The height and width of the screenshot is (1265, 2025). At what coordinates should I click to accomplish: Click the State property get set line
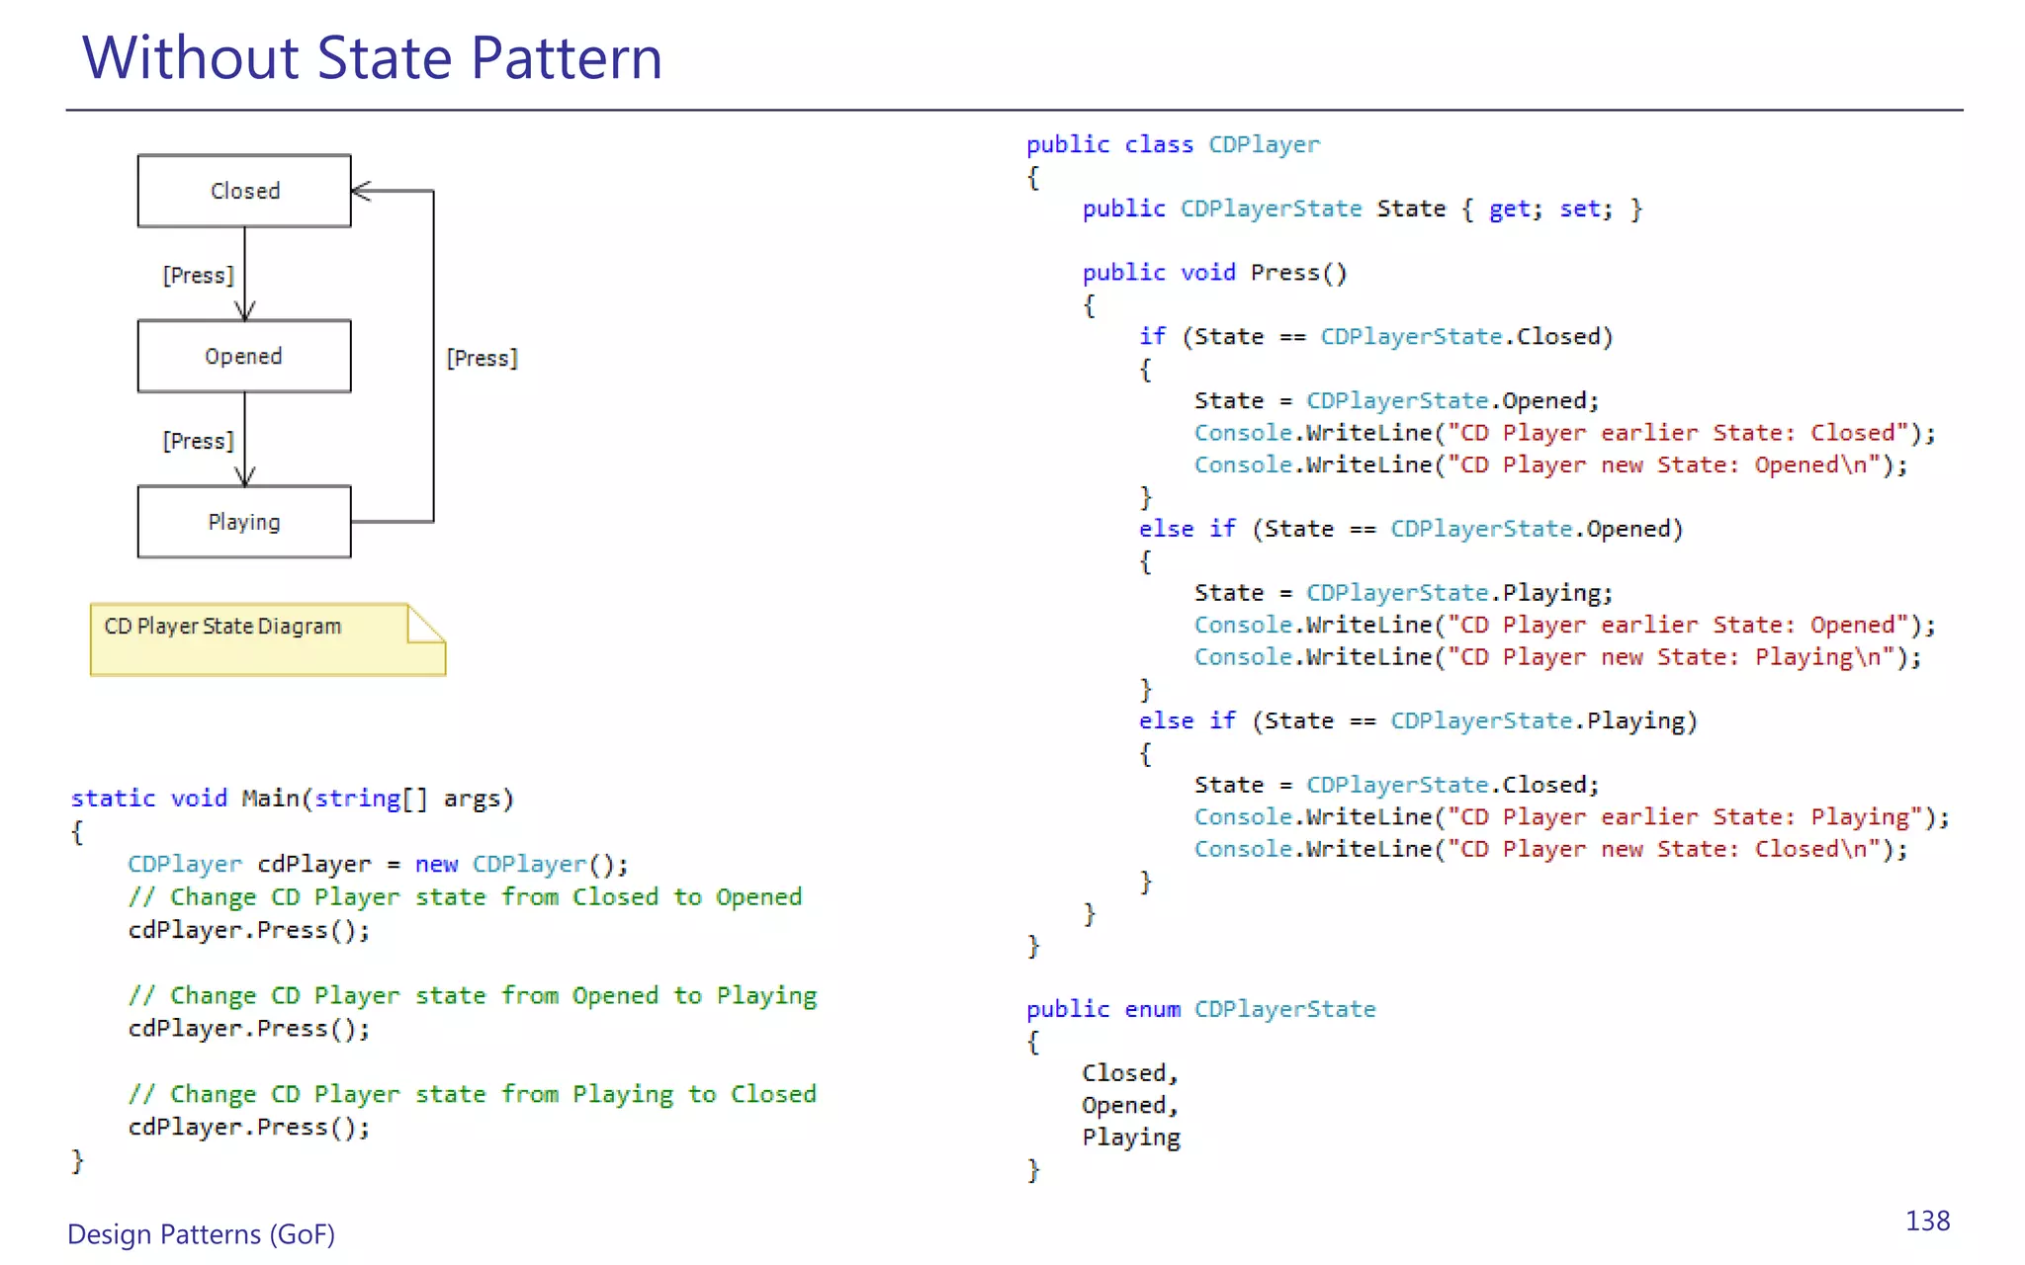(1361, 209)
